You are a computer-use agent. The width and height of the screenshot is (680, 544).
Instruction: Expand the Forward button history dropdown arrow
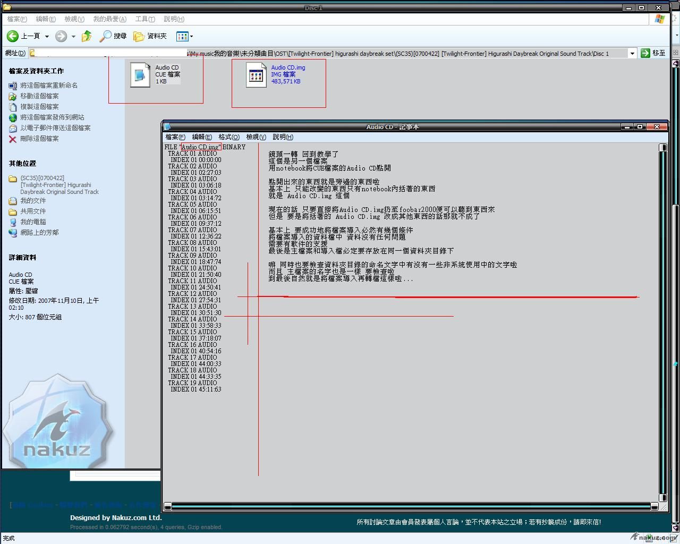[73, 37]
